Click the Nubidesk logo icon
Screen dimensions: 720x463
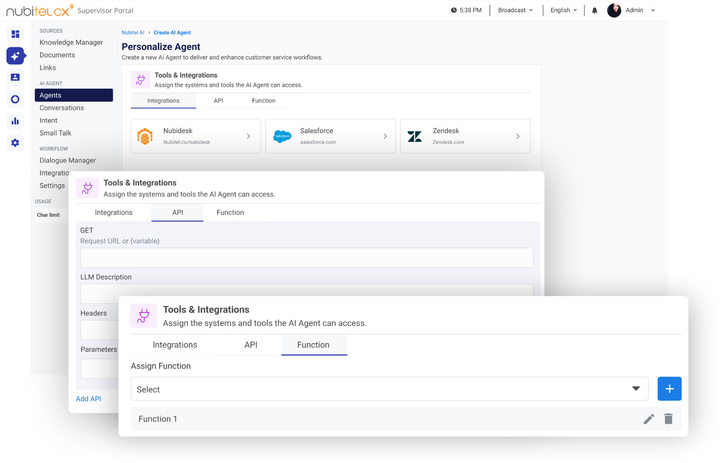[145, 136]
